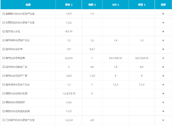Click the star for 江苏最大的白水泥生产企业
The height and width of the screenshot is (126, 172).
[163, 120]
